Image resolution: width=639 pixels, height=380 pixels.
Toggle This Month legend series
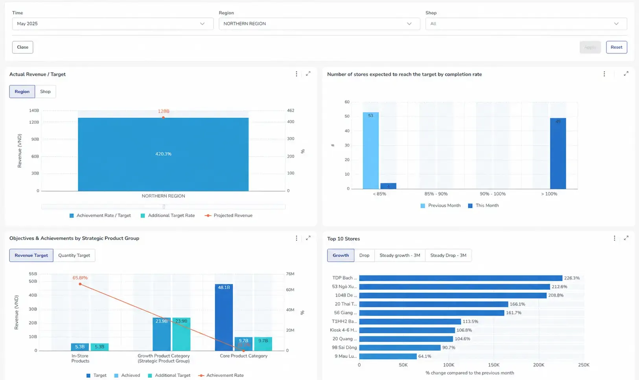[x=483, y=205]
